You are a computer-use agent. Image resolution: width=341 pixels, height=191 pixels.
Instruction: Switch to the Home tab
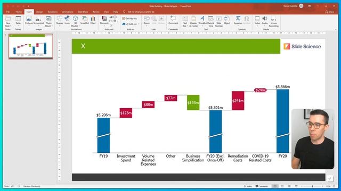(x=19, y=12)
